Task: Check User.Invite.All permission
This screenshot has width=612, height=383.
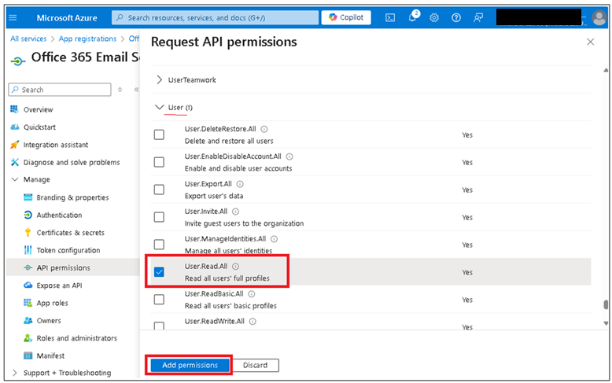Action: [x=159, y=217]
